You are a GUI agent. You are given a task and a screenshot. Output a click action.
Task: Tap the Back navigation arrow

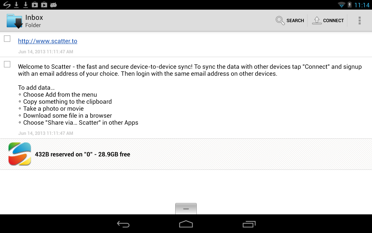123,224
